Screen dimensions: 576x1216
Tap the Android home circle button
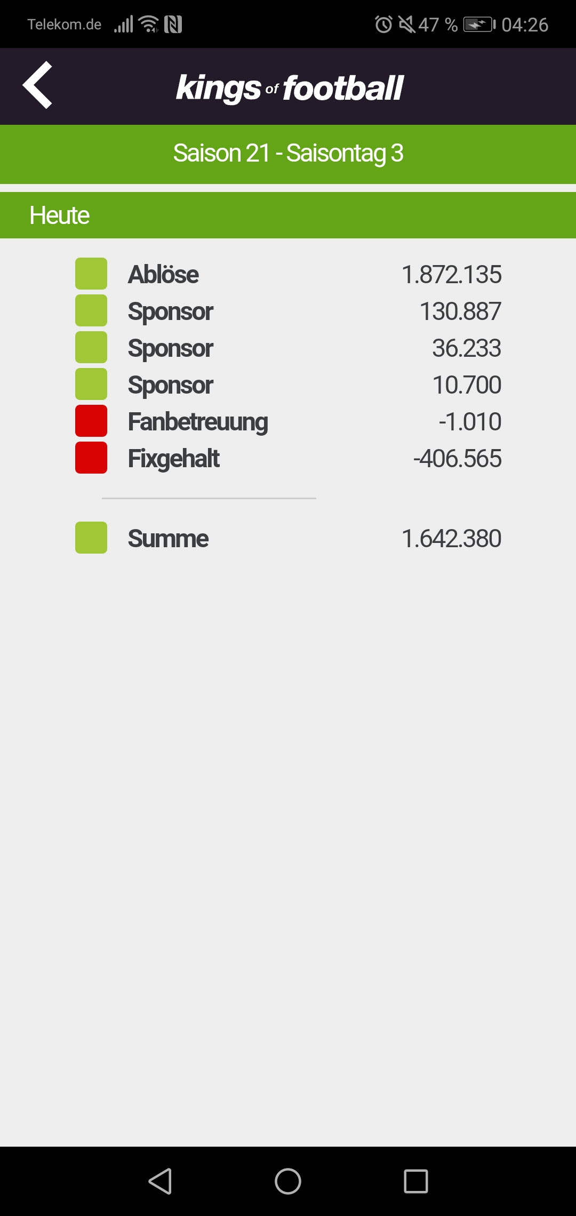pyautogui.click(x=288, y=1181)
